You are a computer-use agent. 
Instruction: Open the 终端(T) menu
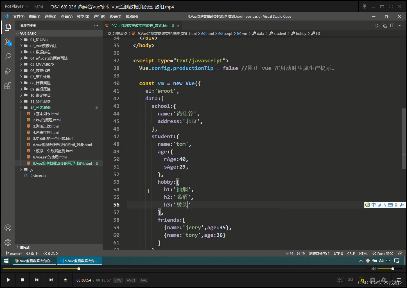coord(116,17)
